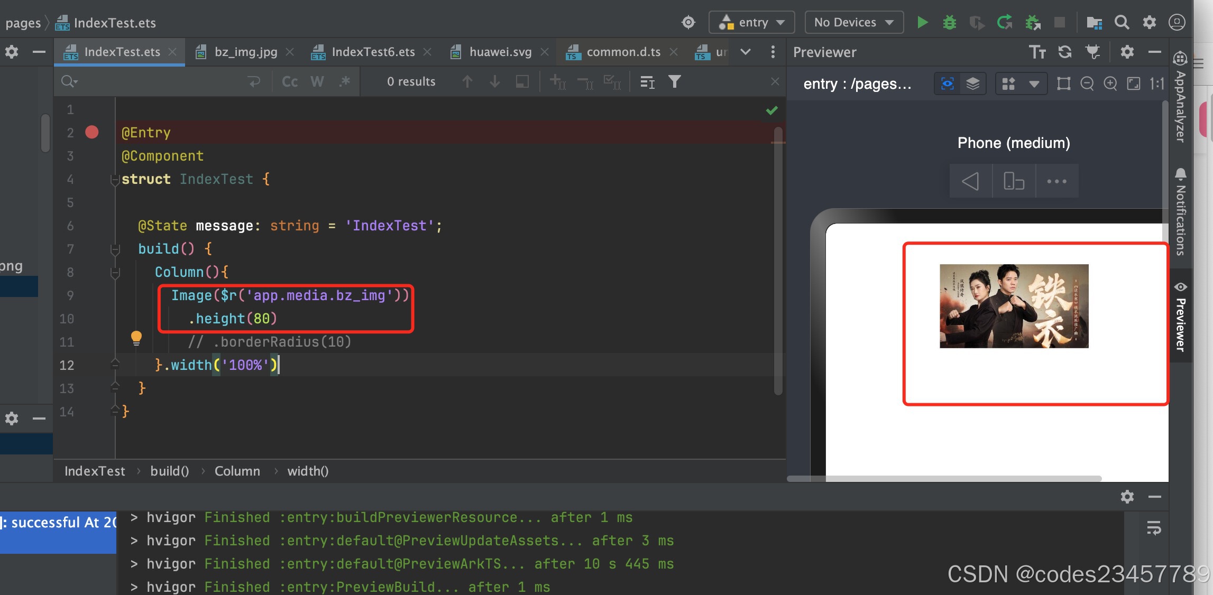1213x595 pixels.
Task: Click the Previewer horizontal scrollbar
Action: [944, 479]
